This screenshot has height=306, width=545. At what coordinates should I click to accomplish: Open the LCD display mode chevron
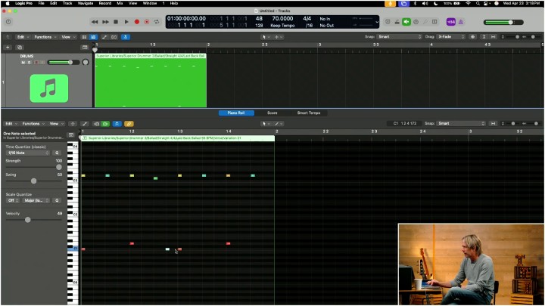click(x=377, y=22)
